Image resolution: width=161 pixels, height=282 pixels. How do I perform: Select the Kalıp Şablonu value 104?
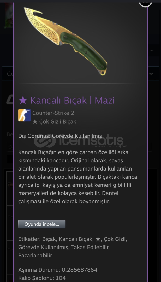(61, 278)
